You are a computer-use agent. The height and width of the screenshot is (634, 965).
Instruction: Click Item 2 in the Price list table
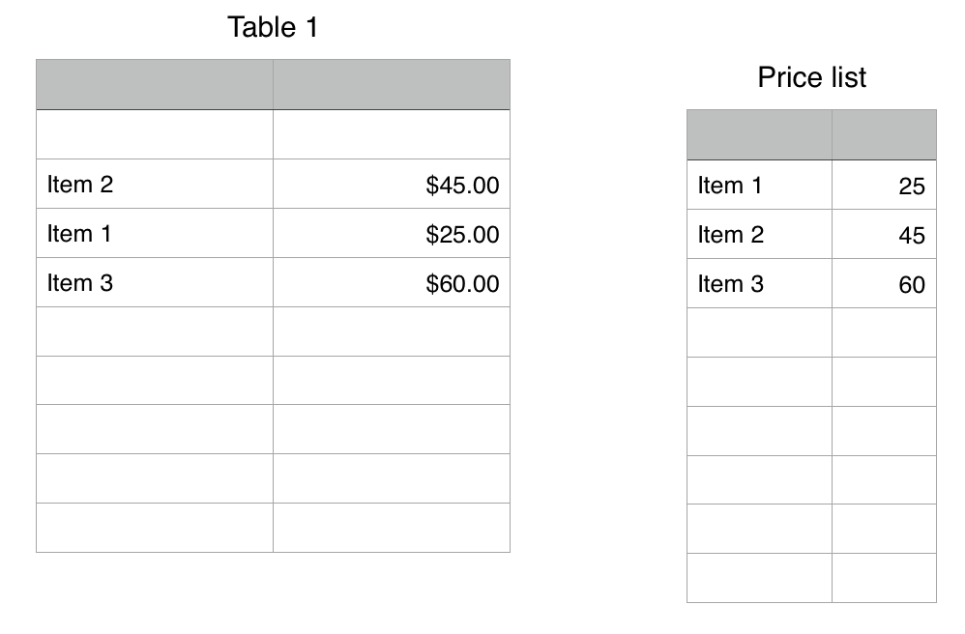[759, 235]
